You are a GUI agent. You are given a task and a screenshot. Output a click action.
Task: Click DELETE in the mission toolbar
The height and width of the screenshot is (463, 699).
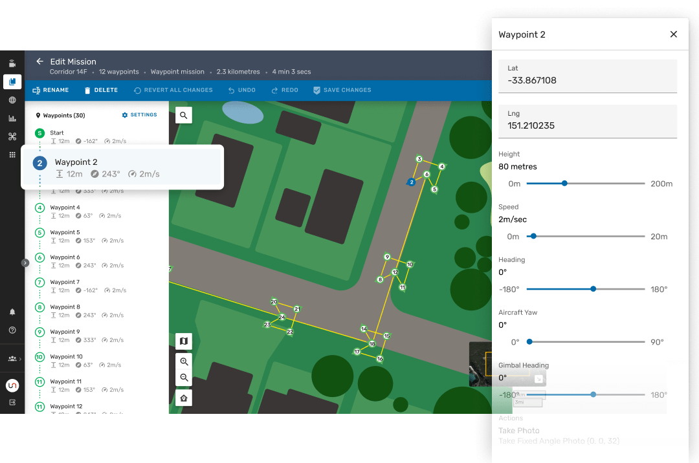[x=101, y=90]
